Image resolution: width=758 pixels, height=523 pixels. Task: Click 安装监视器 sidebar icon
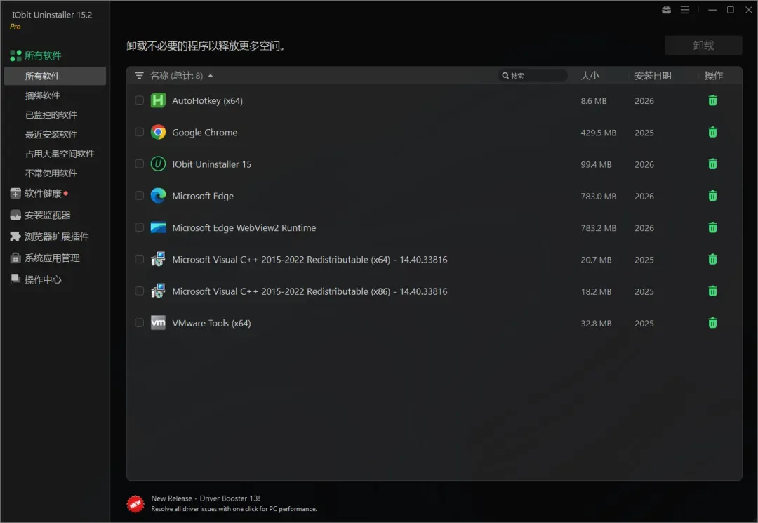tap(15, 215)
